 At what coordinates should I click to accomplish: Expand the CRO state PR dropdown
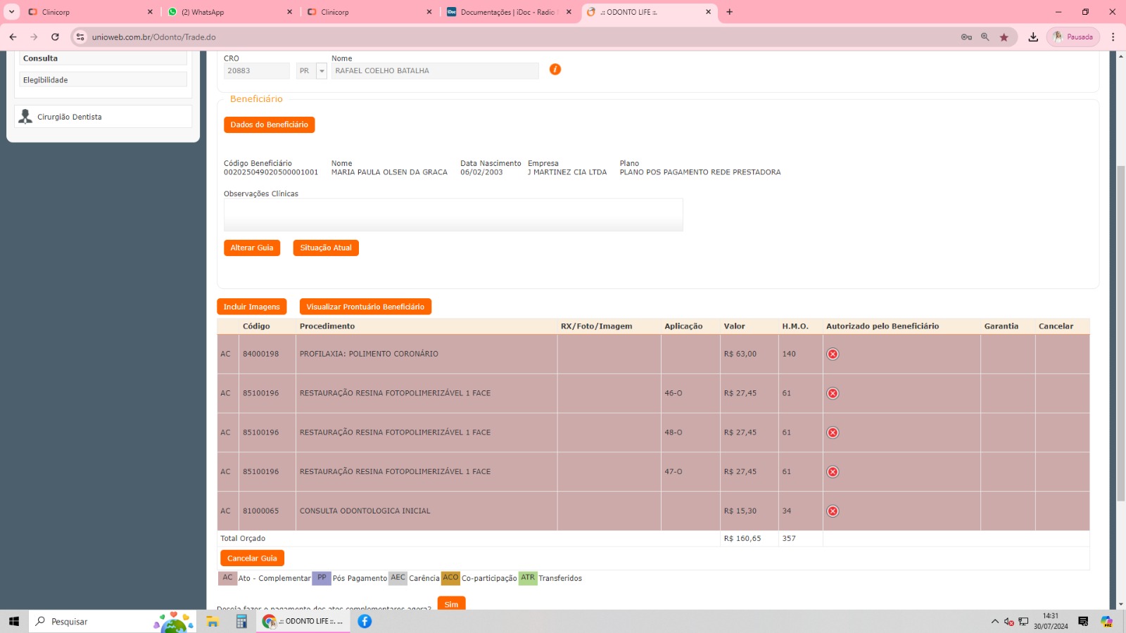[322, 71]
